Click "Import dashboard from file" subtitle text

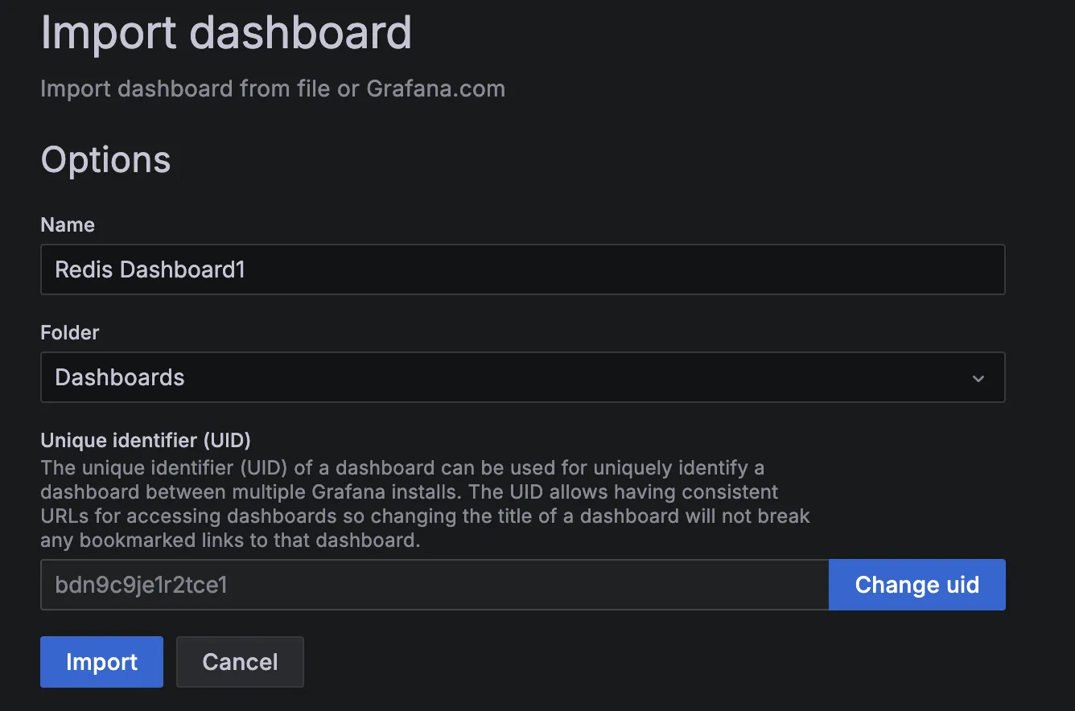click(x=185, y=88)
